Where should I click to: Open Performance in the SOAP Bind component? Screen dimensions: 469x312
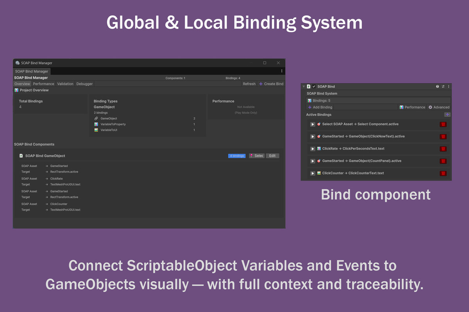pos(412,107)
